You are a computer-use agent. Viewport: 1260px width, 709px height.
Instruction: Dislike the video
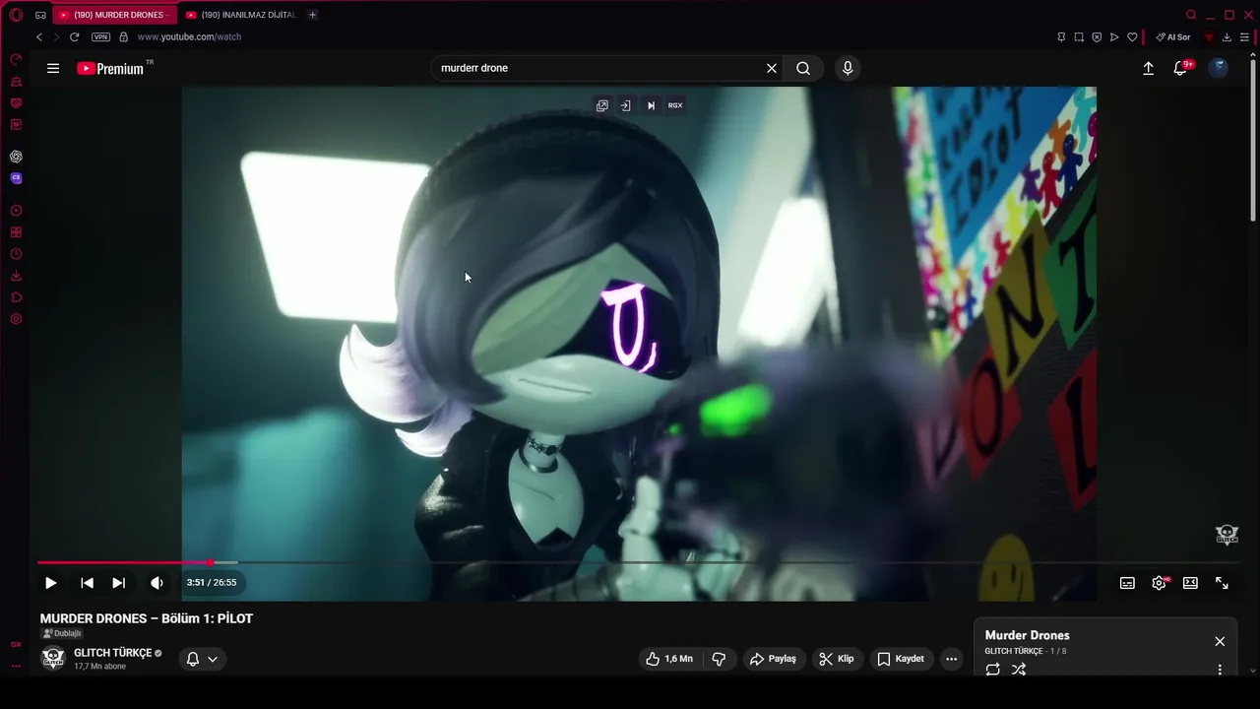pos(720,659)
